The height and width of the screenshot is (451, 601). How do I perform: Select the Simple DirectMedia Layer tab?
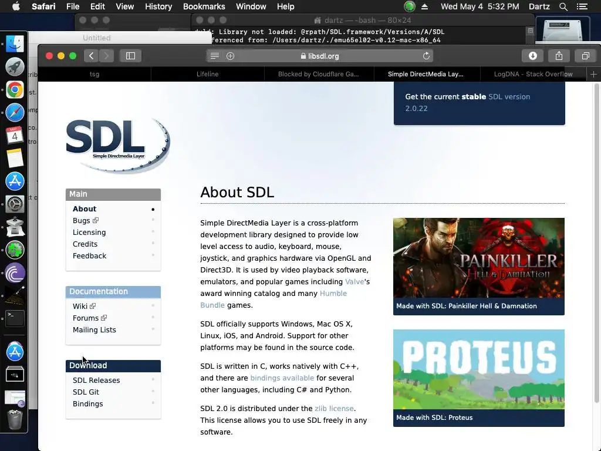click(426, 74)
